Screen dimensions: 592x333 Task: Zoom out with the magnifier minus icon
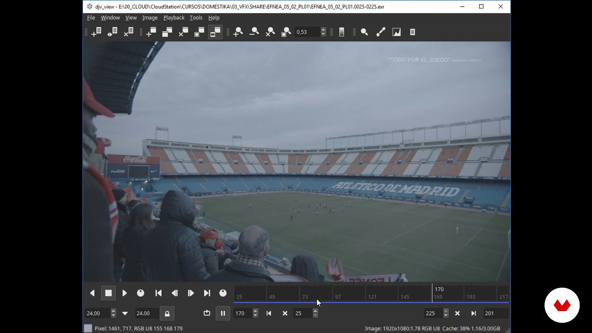(254, 32)
